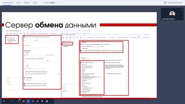Go to the previous slide arrow

point(4,101)
